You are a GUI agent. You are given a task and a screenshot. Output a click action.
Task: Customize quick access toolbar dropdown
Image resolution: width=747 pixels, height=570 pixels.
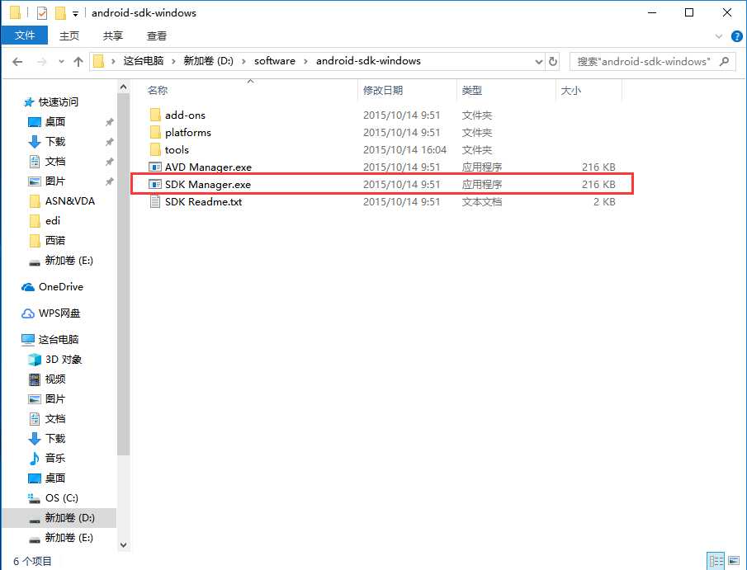pos(75,14)
